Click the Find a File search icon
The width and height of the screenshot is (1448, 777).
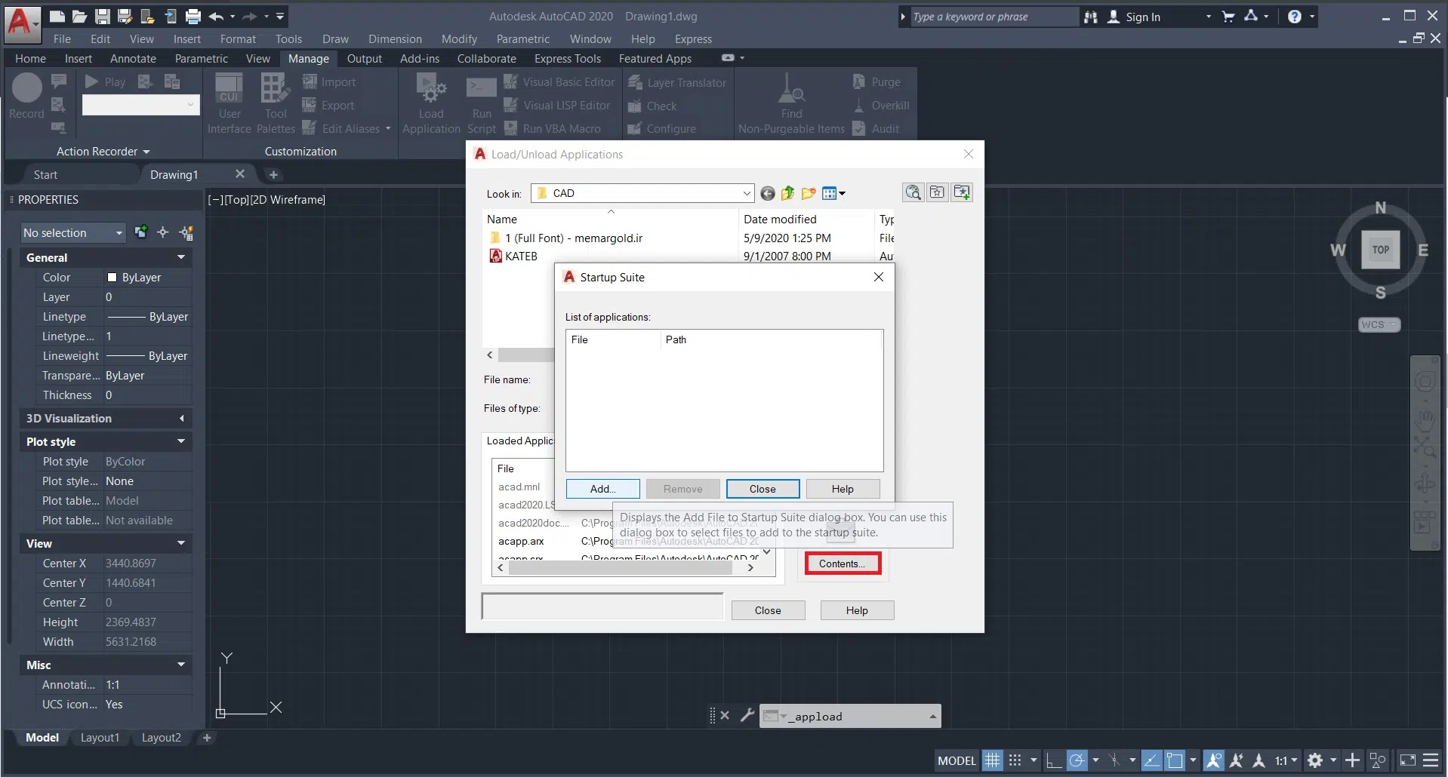point(913,192)
